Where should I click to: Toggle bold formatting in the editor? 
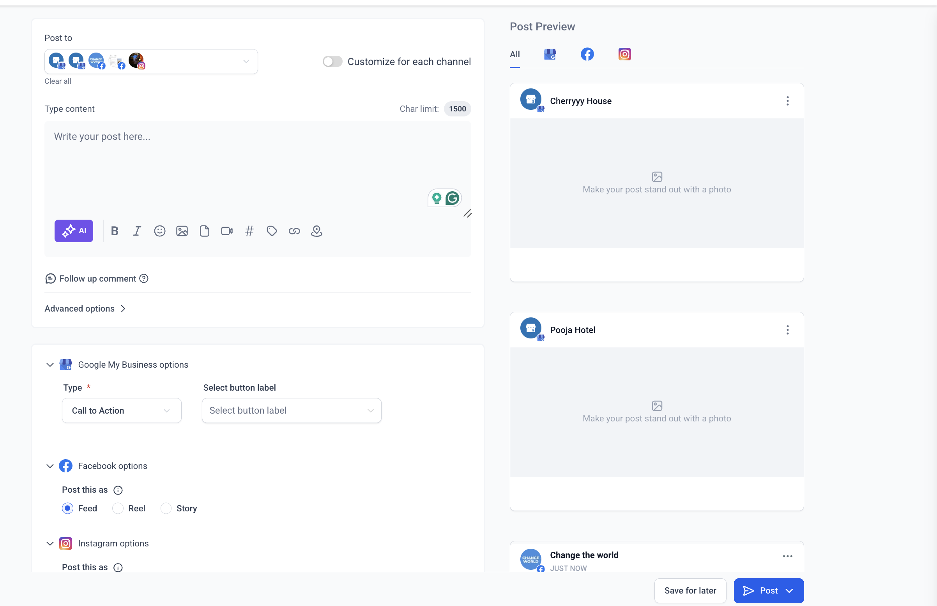[x=115, y=231]
